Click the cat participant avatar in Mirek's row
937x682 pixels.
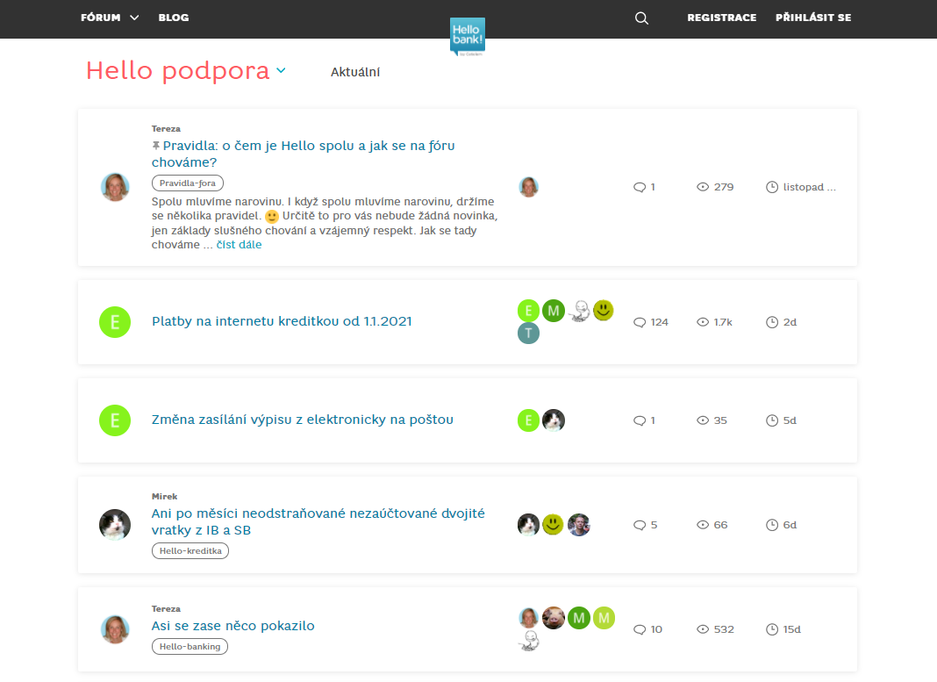[x=528, y=525]
